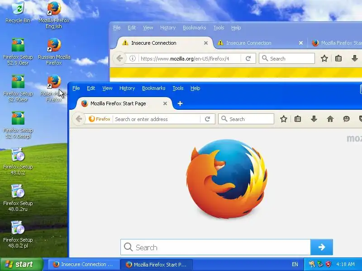
Task: Close second Insecure Connection tab
Action: point(301,43)
